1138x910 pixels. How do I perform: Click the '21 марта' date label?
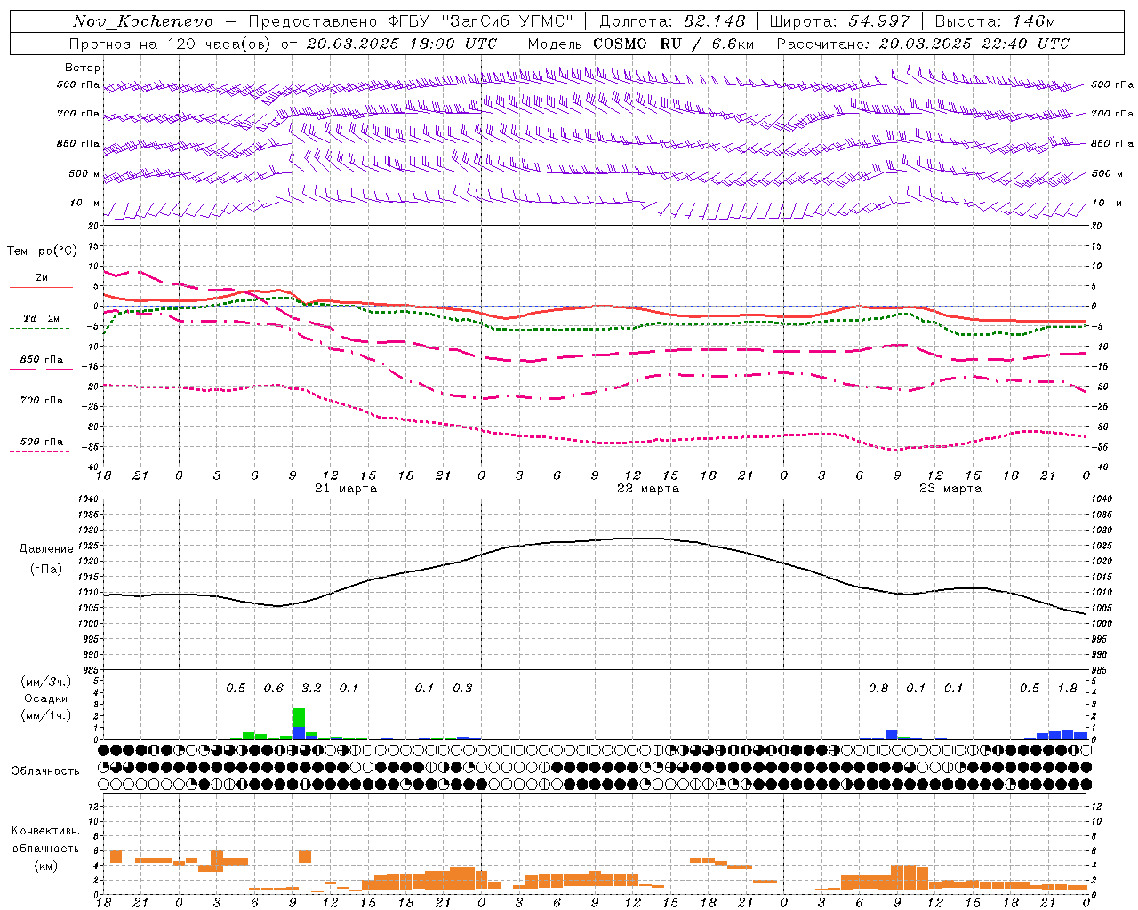(x=346, y=489)
